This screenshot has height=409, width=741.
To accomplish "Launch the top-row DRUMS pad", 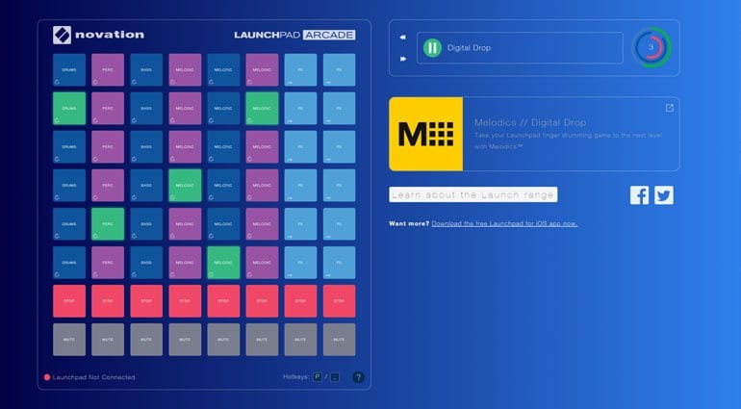I will coord(69,69).
